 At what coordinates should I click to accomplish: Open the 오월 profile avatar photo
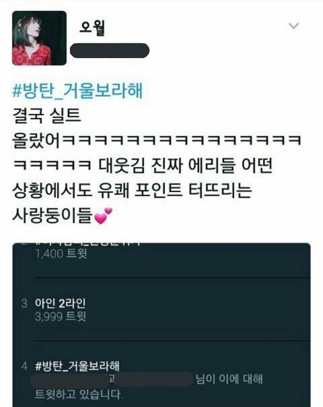tap(40, 38)
